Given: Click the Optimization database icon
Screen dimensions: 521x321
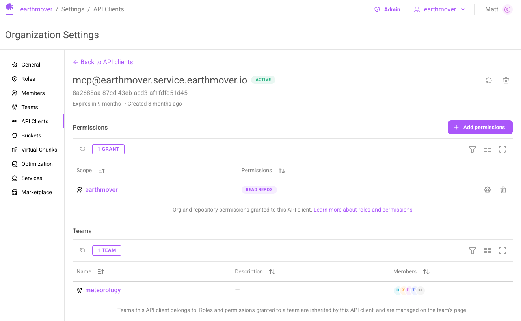Looking at the screenshot, I should tap(15, 164).
